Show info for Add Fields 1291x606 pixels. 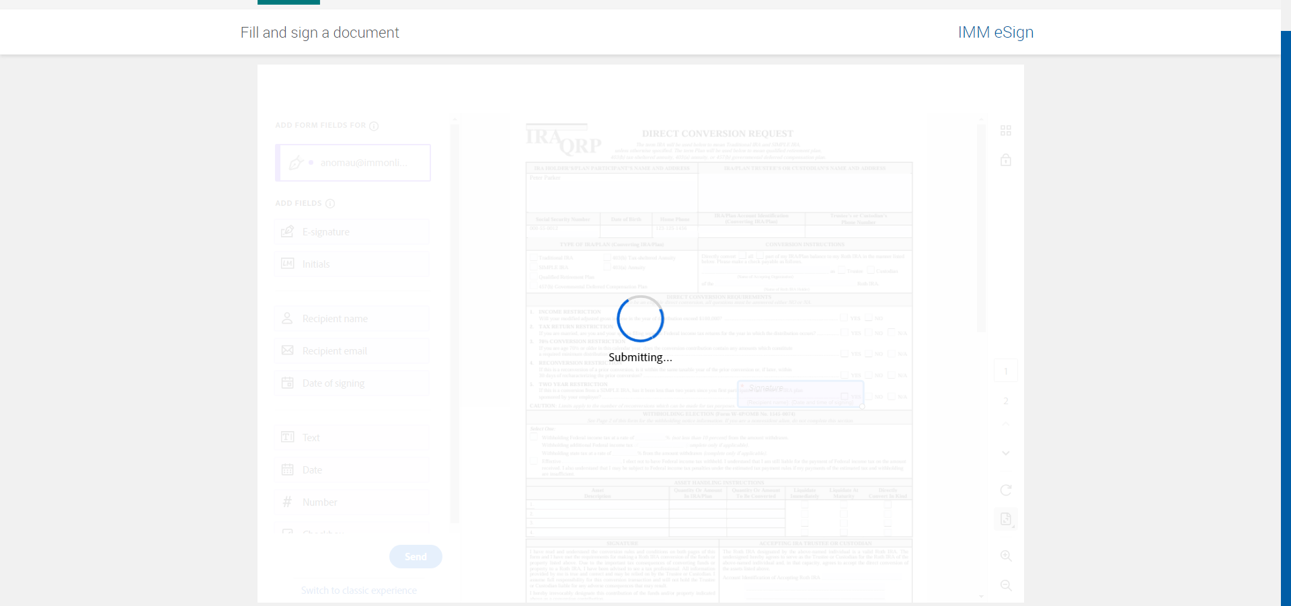point(330,204)
